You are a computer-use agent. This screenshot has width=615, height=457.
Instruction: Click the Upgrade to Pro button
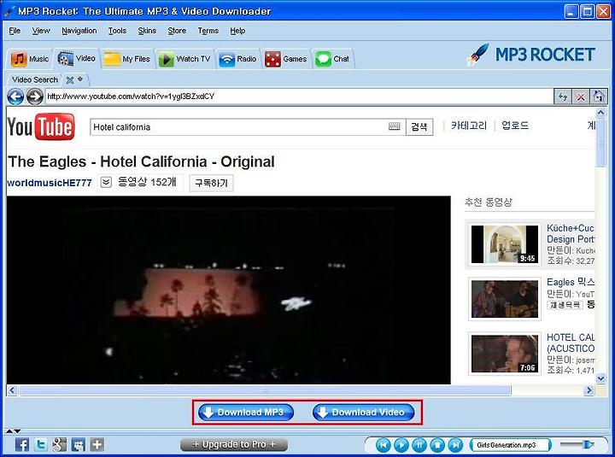(x=234, y=444)
